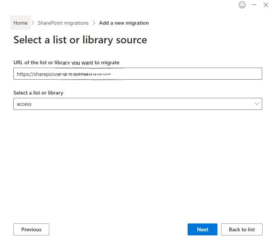Go to the Home breadcrumb
This screenshot has height=244, width=276.
(x=21, y=23)
